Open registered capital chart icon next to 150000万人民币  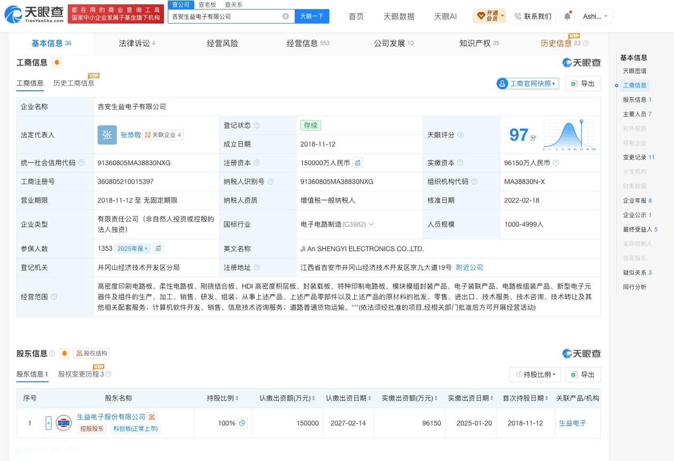pos(358,163)
